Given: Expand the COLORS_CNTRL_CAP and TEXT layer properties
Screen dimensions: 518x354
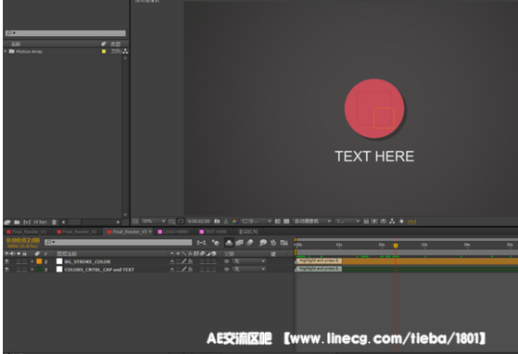Looking at the screenshot, I should pyautogui.click(x=32, y=269).
